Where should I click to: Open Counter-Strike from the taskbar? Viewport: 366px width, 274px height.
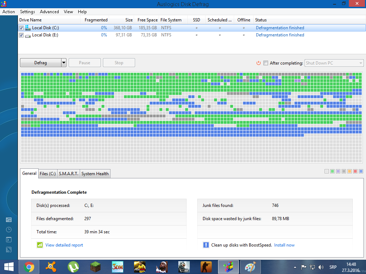point(206,267)
